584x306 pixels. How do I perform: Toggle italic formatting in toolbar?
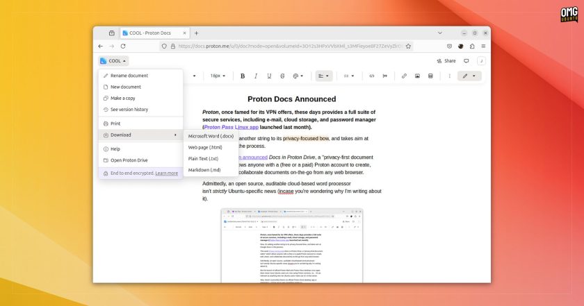click(x=256, y=76)
